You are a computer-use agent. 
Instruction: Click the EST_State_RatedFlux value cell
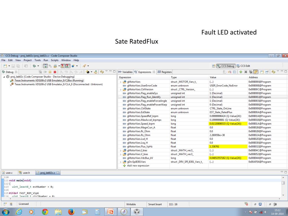[x=228, y=112]
